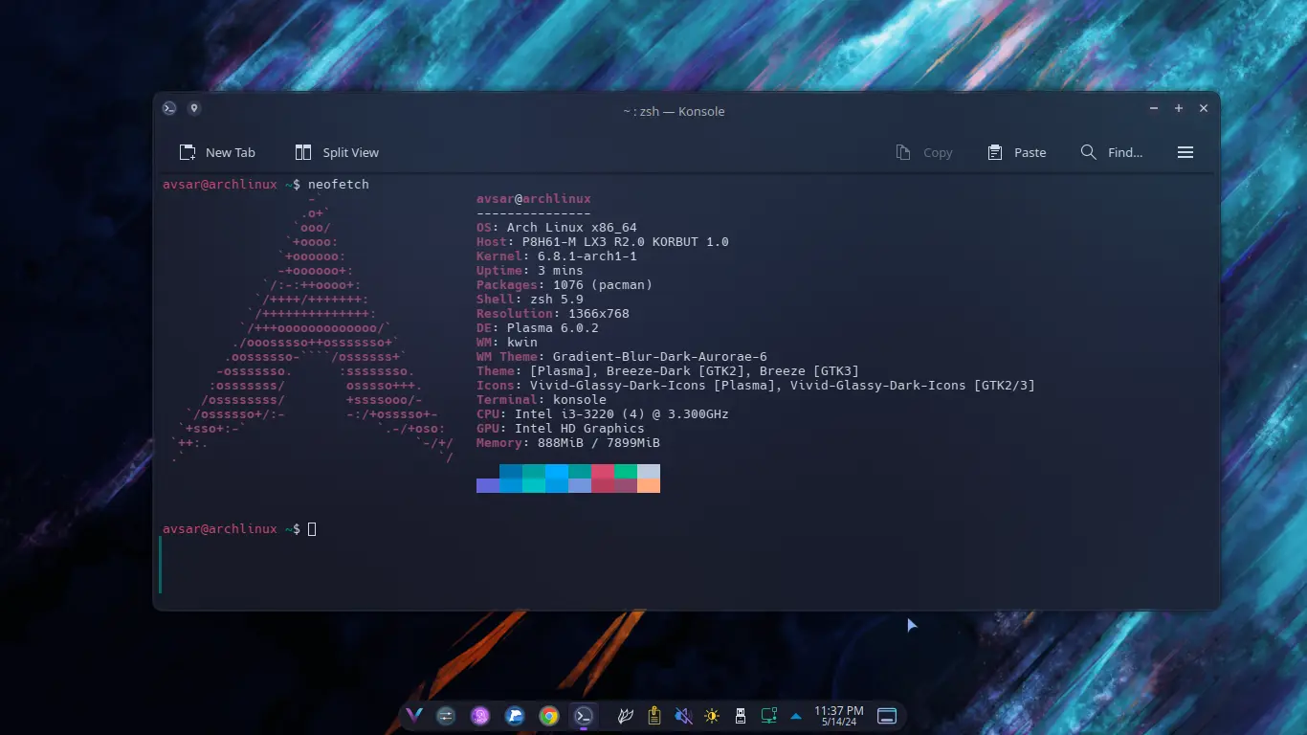Click the 'Icons: Vivid-Glassy-Dark-Icons' line
Image resolution: width=1307 pixels, height=735 pixels.
[756, 386]
